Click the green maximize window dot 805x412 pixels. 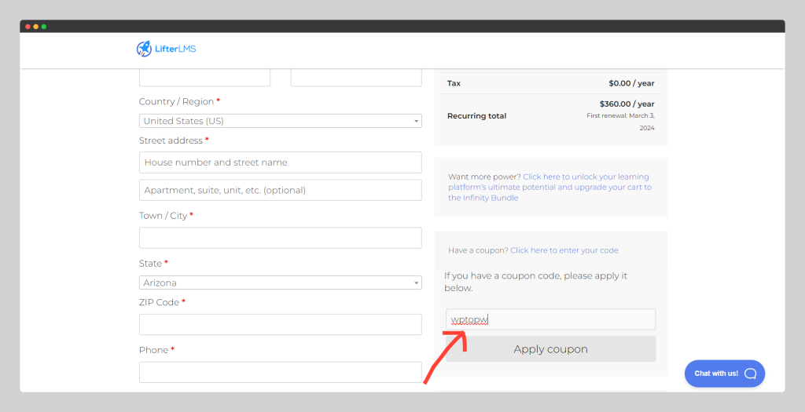tap(44, 27)
